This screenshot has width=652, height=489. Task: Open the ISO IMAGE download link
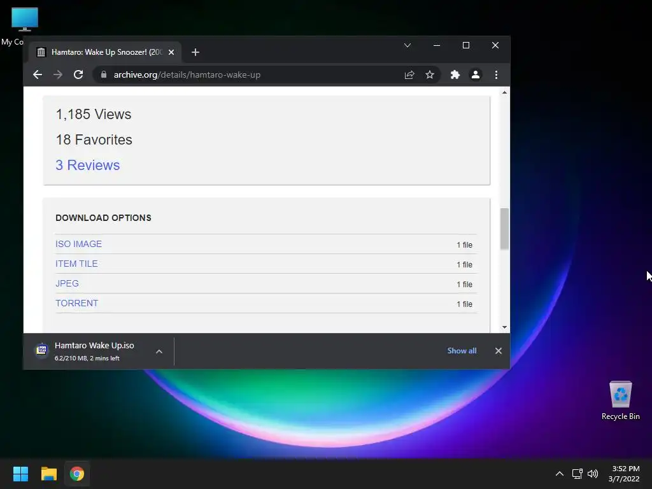coord(78,244)
